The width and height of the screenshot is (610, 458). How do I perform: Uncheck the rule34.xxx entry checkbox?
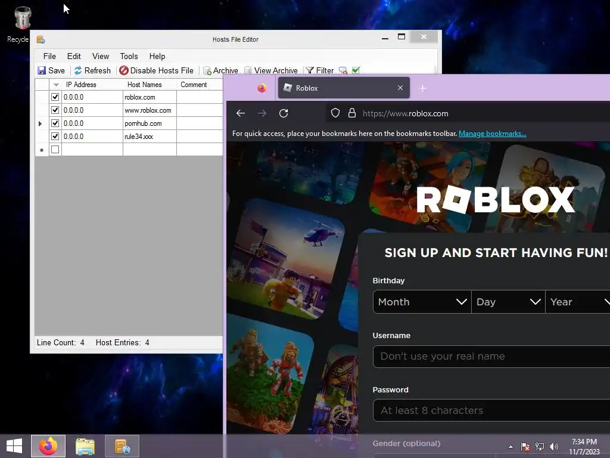click(55, 137)
